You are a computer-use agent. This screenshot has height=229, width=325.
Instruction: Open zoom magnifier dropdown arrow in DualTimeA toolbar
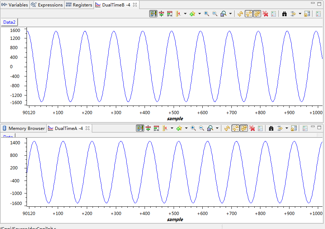coord(217,128)
